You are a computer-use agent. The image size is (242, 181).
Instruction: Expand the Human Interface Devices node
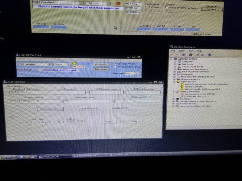pos(175,69)
